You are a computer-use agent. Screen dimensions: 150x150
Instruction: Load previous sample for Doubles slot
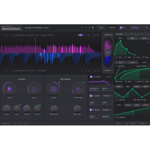tap(3, 35)
